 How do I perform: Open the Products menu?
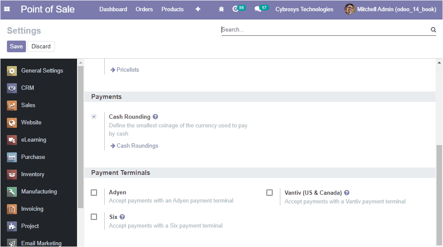172,9
